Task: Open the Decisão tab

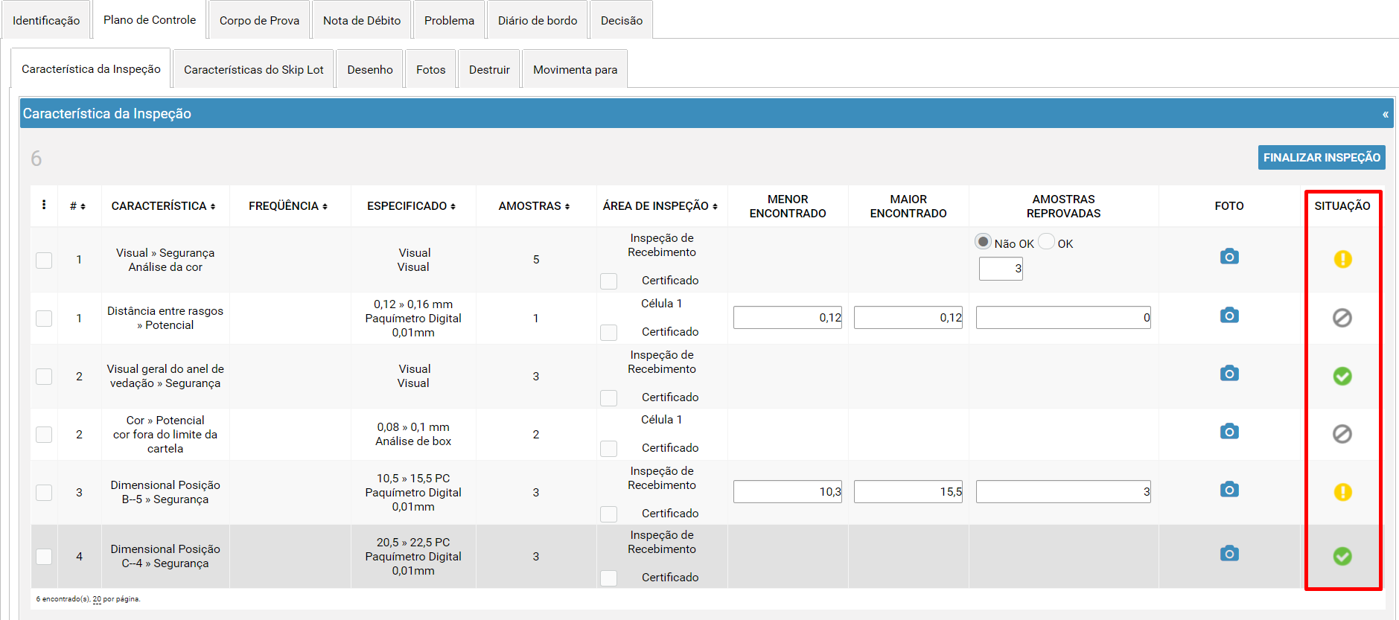Action: point(622,20)
